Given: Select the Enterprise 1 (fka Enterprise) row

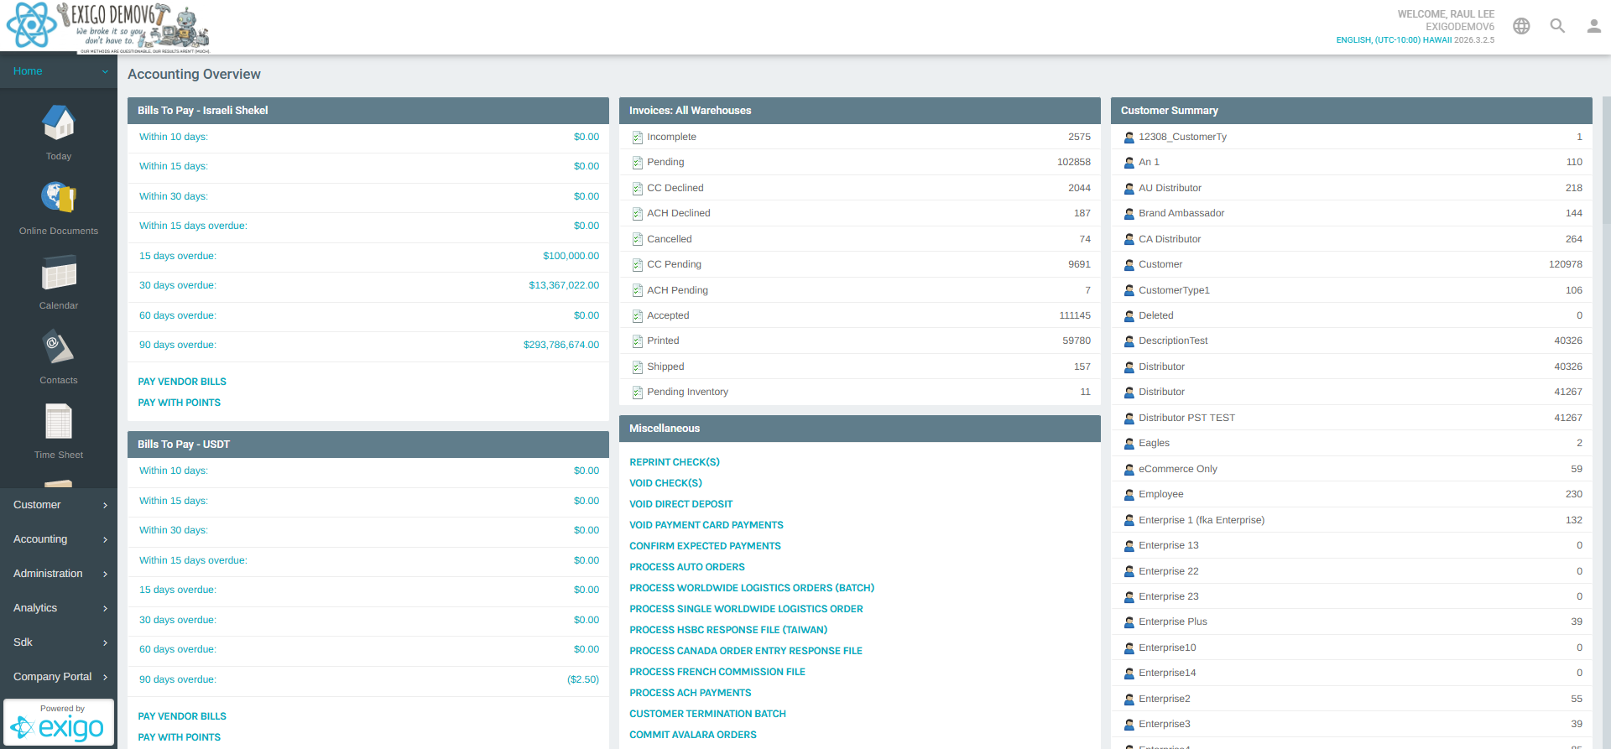Looking at the screenshot, I should click(1352, 520).
